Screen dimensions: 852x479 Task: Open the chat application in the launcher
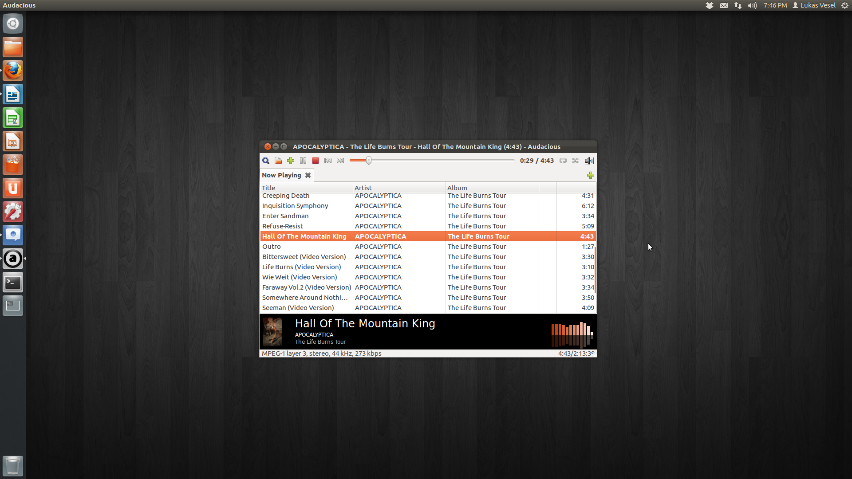(13, 235)
